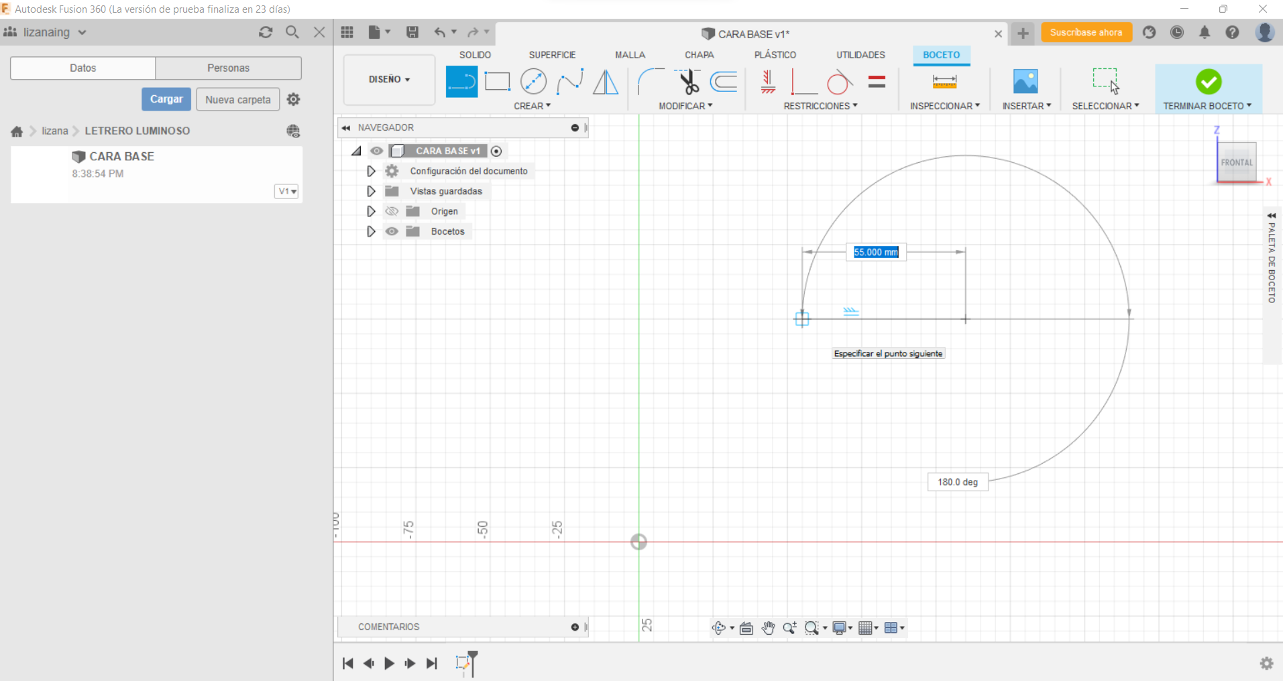Open project data panel settings gear
The image size is (1283, 681).
point(293,99)
